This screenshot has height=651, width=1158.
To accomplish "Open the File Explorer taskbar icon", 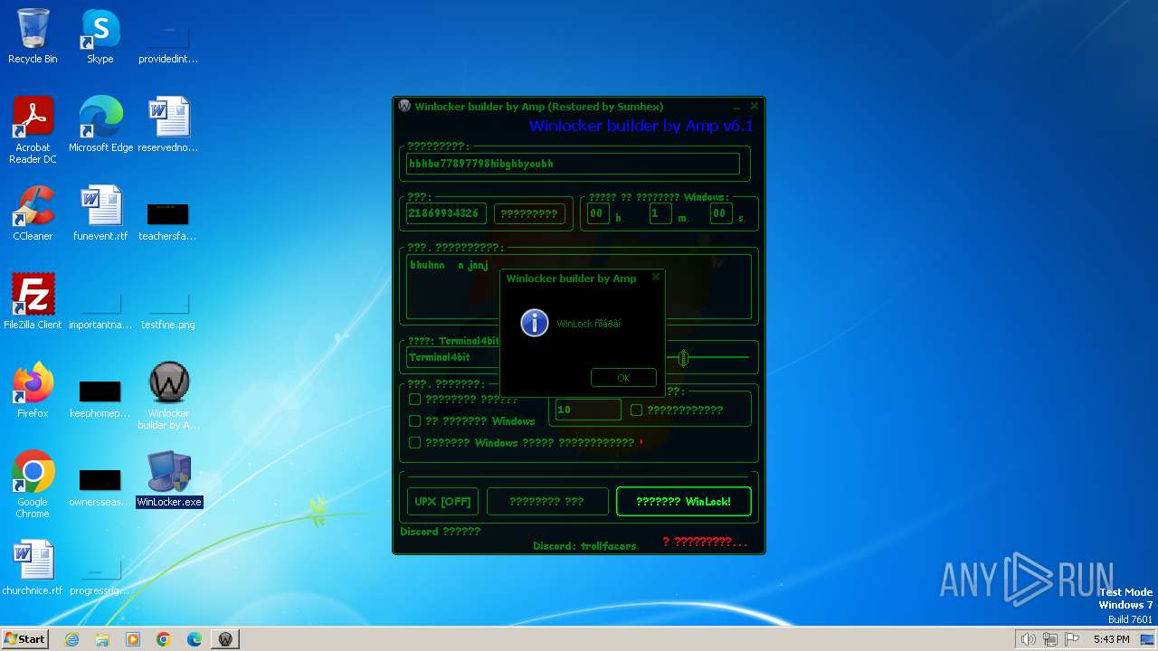I will [x=102, y=639].
